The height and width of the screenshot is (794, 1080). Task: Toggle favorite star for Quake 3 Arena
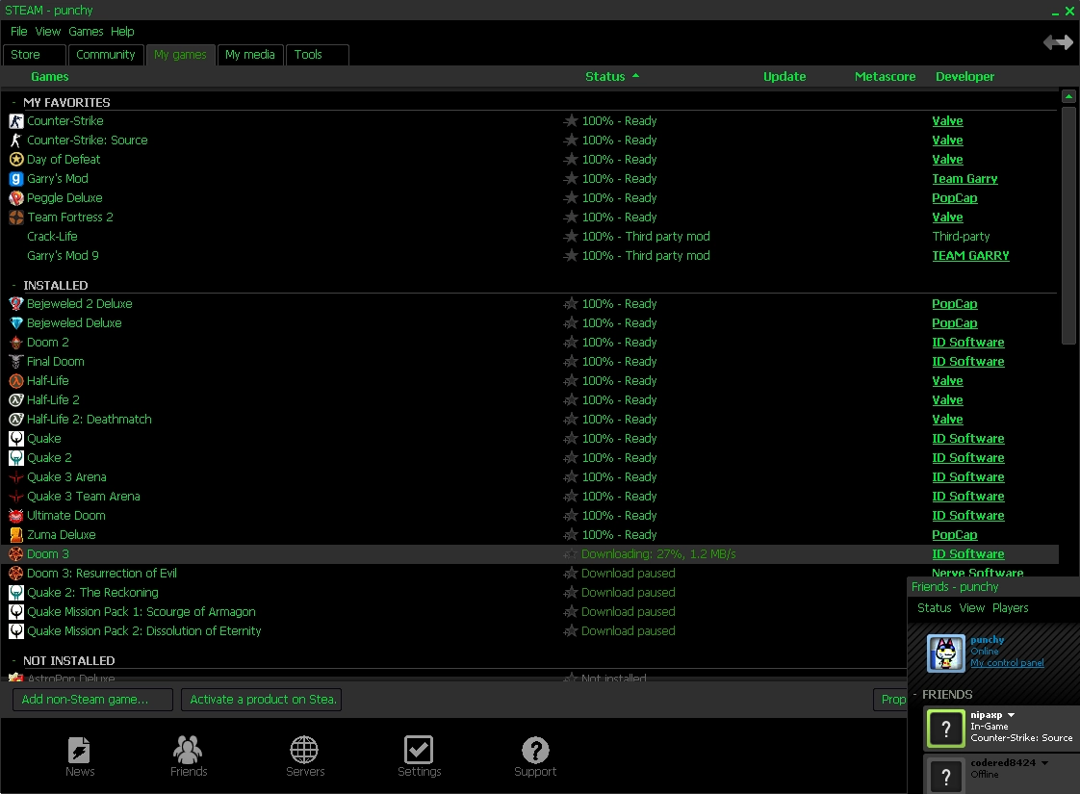[x=570, y=477]
